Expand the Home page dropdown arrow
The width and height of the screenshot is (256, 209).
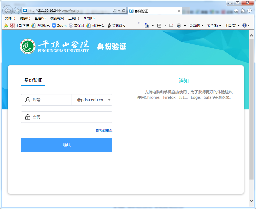pos(153,26)
